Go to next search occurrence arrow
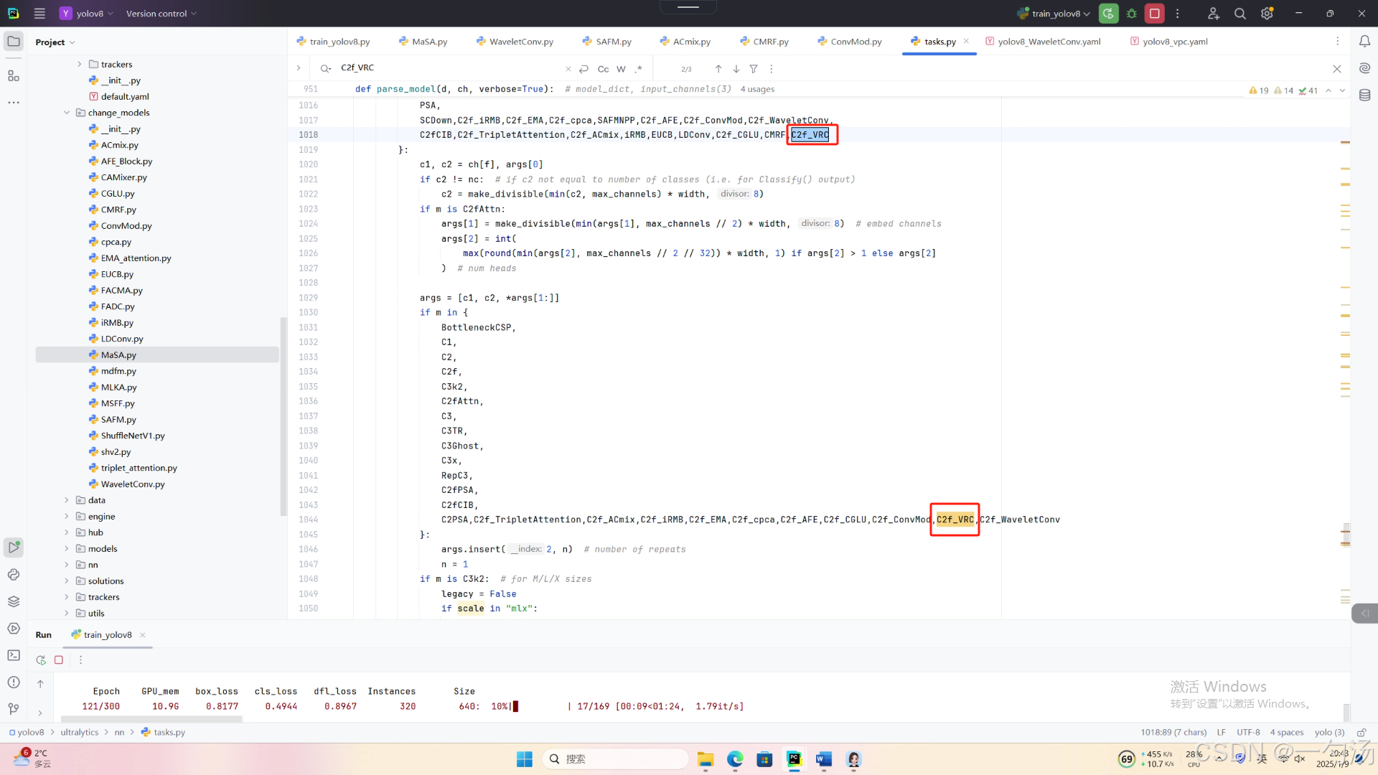1378x775 pixels. (x=736, y=69)
